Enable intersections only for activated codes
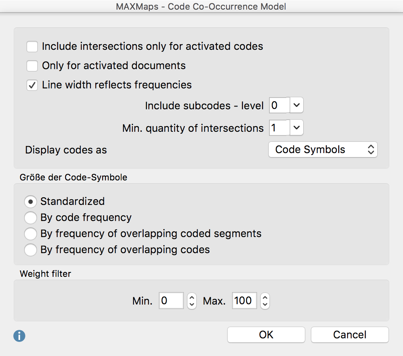This screenshot has width=403, height=356. pyautogui.click(x=32, y=46)
